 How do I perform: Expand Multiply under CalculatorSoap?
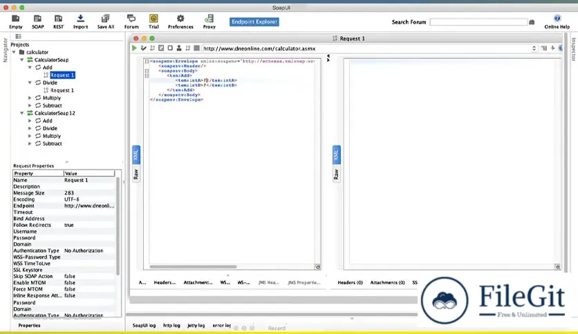(30, 98)
